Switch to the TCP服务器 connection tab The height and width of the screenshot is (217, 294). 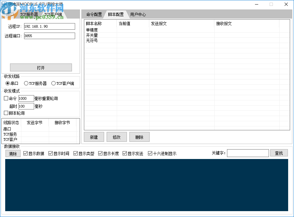tap(29, 14)
